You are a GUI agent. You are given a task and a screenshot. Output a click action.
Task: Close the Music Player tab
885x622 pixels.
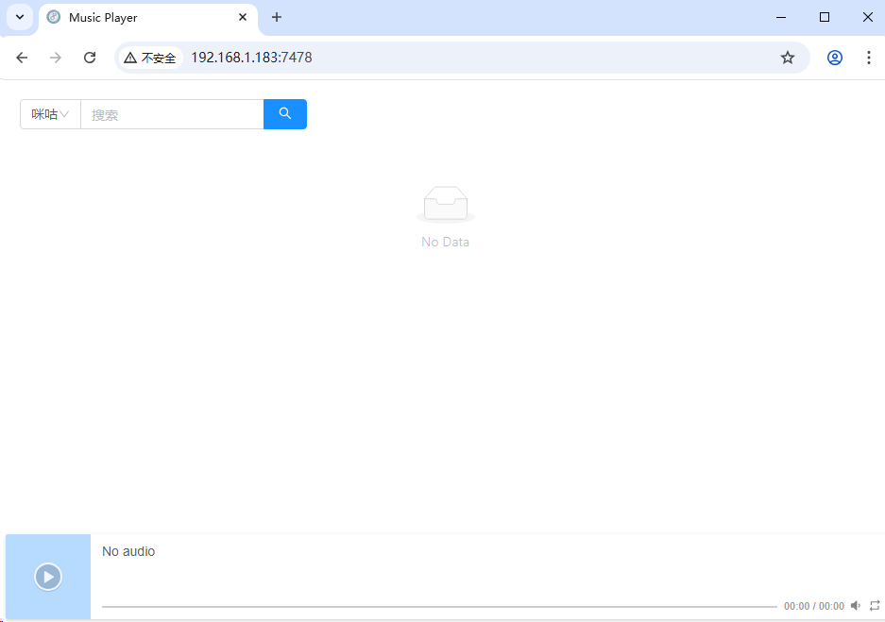pyautogui.click(x=243, y=17)
